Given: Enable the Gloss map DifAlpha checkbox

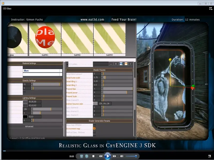Looking at the screenshot, I should coord(94,125).
